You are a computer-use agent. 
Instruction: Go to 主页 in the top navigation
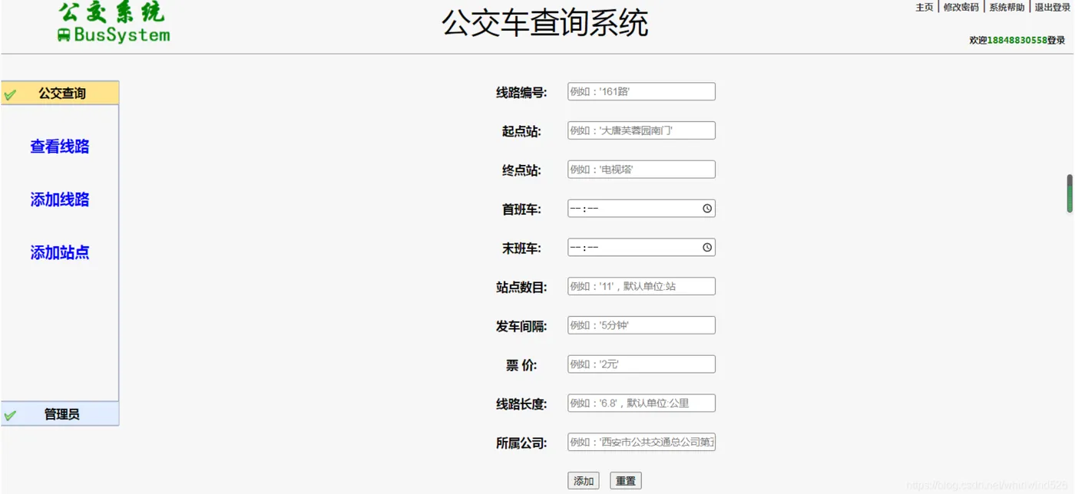(925, 7)
